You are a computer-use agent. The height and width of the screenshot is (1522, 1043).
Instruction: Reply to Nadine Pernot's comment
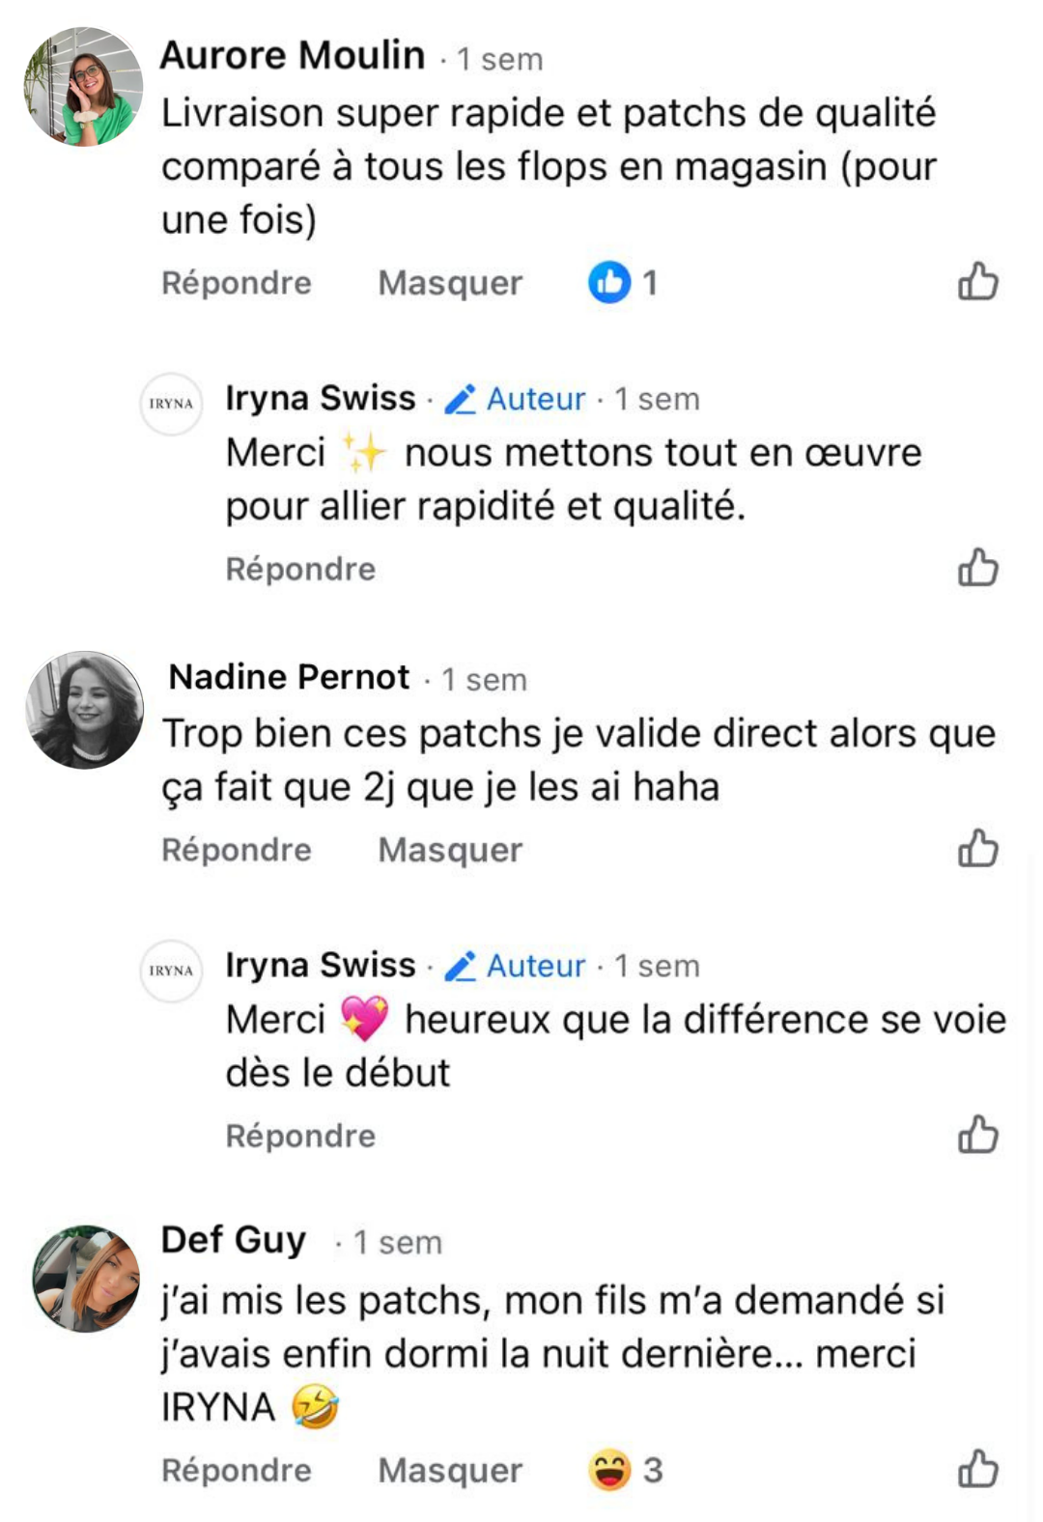click(237, 850)
